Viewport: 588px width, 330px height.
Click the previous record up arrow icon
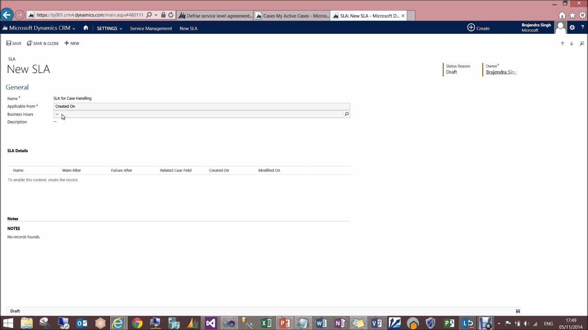pos(562,43)
